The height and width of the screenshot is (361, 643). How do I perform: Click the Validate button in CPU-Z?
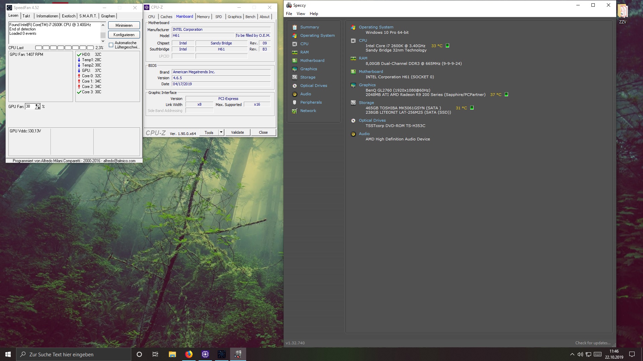click(237, 132)
